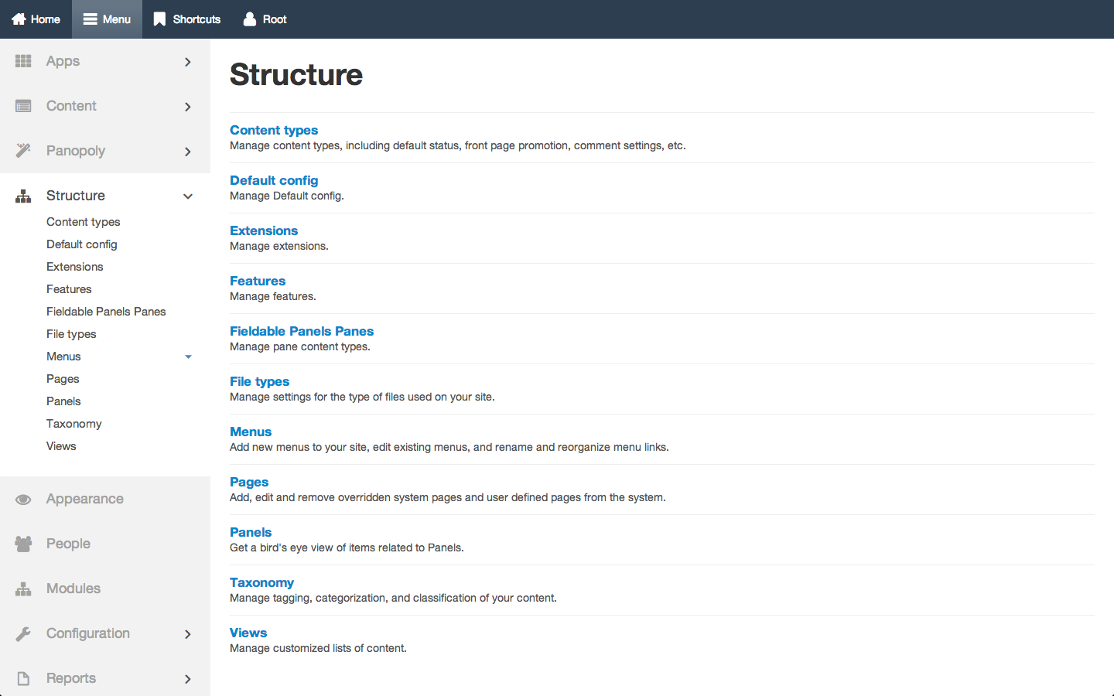Open the Content types link in main list

click(274, 130)
